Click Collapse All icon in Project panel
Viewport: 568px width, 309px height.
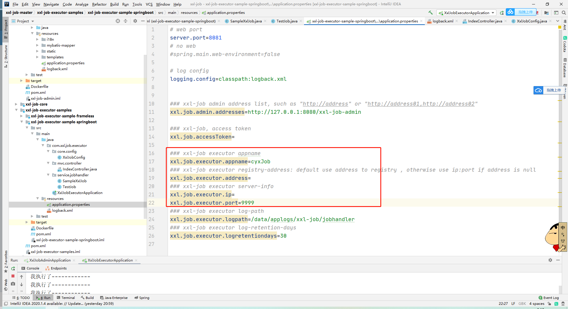point(126,21)
